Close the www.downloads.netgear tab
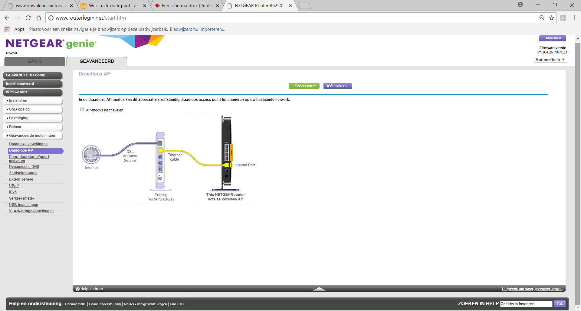Image resolution: width=581 pixels, height=311 pixels. [x=71, y=6]
